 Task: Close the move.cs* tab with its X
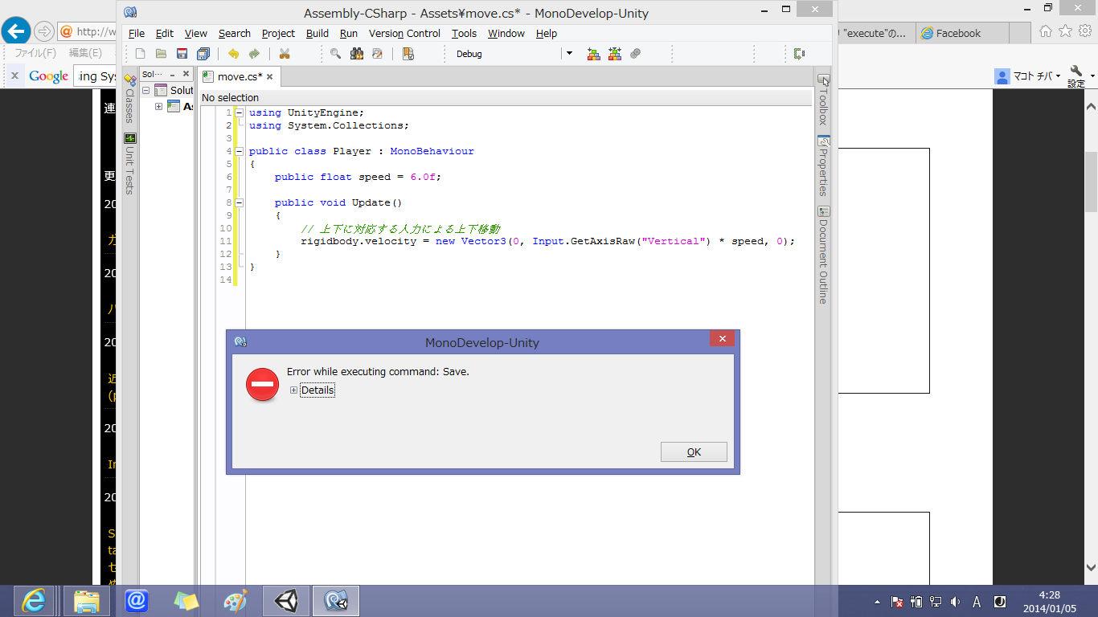click(x=270, y=77)
